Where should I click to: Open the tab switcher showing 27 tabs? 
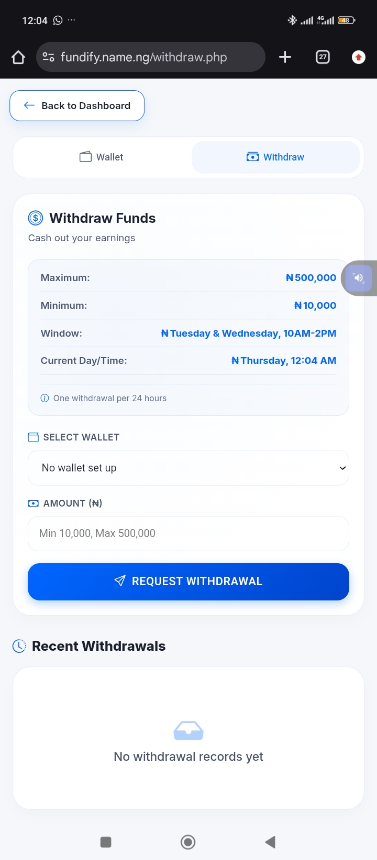click(x=323, y=57)
